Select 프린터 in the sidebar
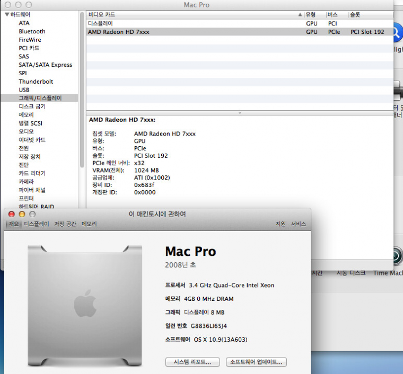 pos(26,198)
